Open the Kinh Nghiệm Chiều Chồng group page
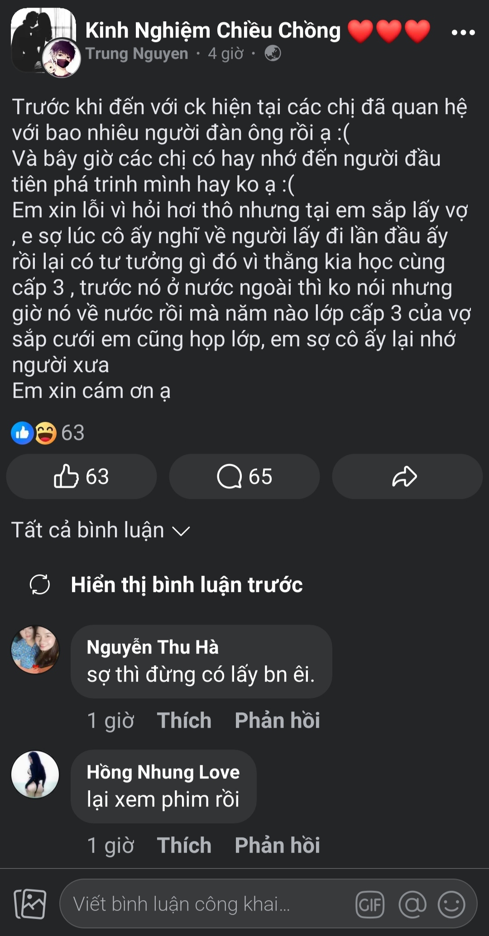489x936 pixels. [x=213, y=31]
